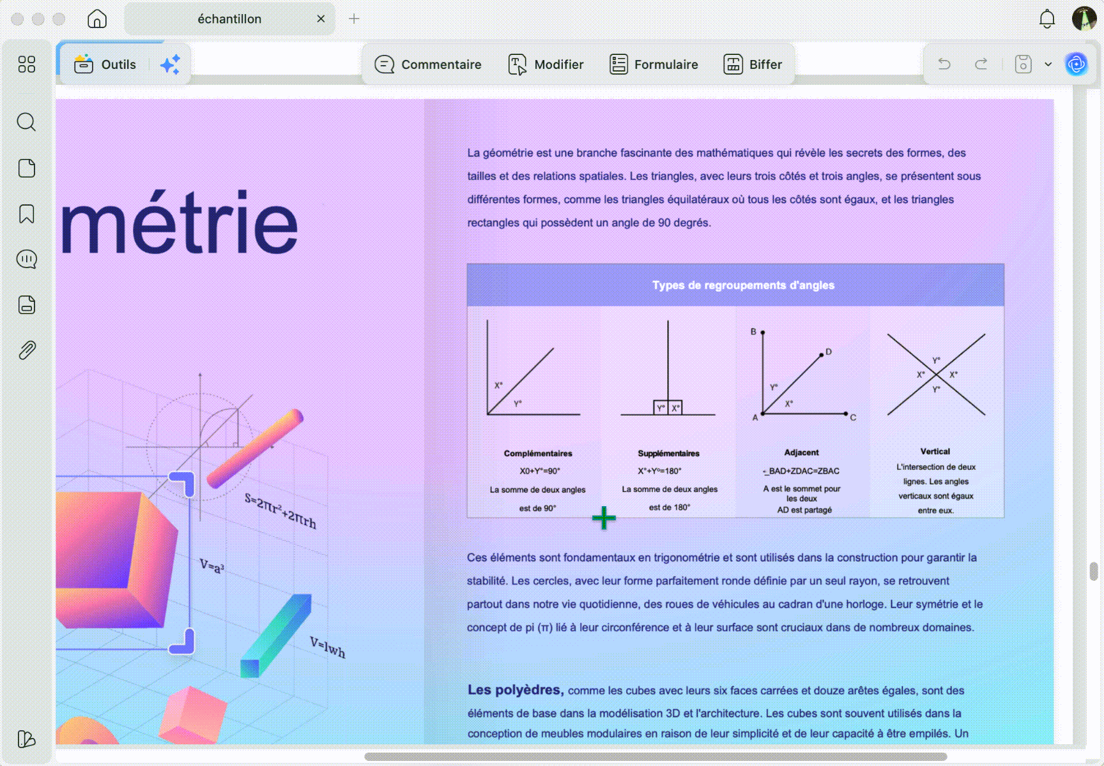This screenshot has height=766, width=1104.
Task: Switch to Formulaire mode
Action: [x=654, y=64]
